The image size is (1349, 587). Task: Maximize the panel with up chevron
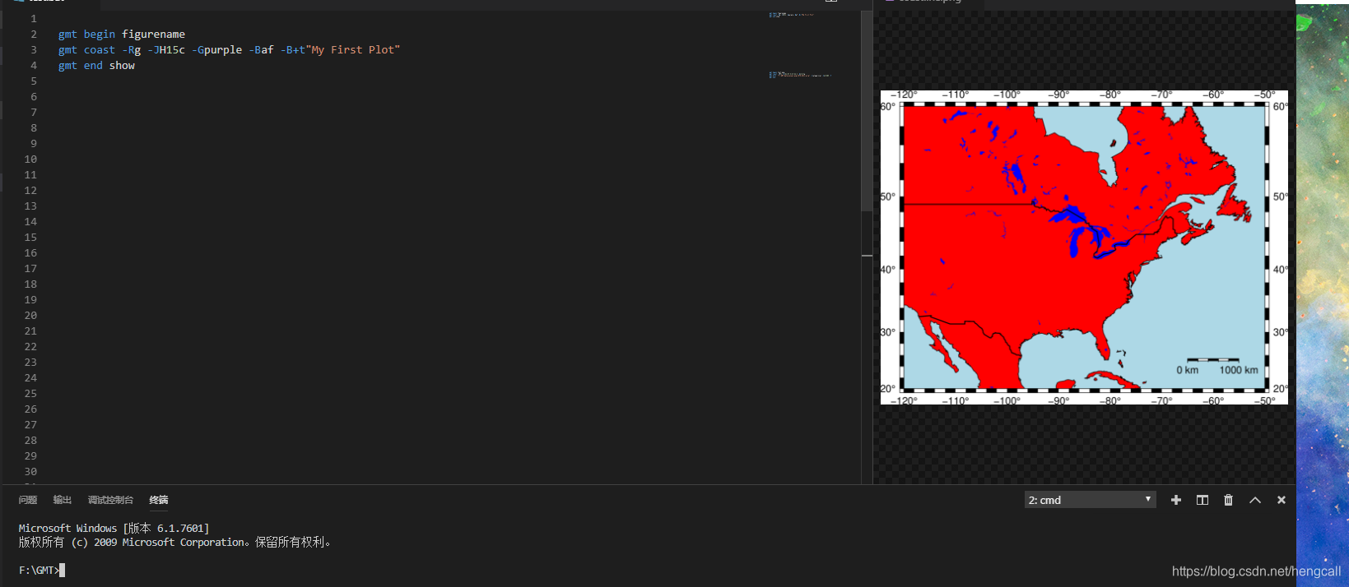click(x=1255, y=500)
